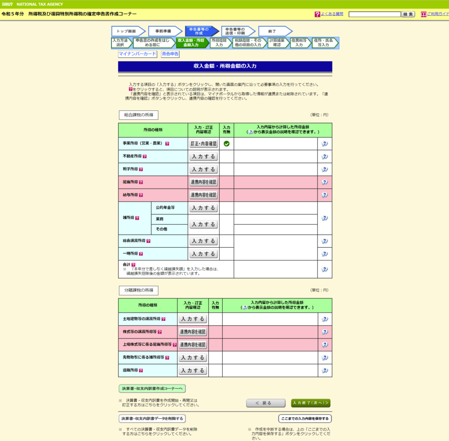
Task: Open help icon beside 配当所得 label
Action: point(141,182)
